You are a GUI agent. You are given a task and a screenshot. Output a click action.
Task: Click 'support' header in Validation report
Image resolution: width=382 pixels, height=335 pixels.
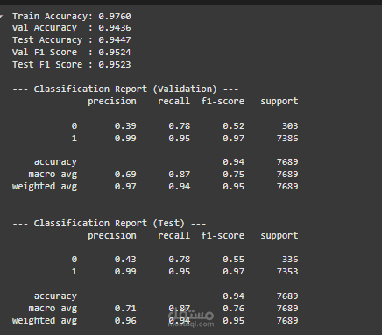(279, 102)
